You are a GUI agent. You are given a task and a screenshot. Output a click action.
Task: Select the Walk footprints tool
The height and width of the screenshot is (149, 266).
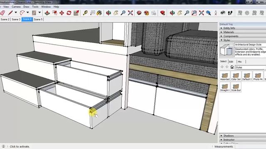[230, 13]
